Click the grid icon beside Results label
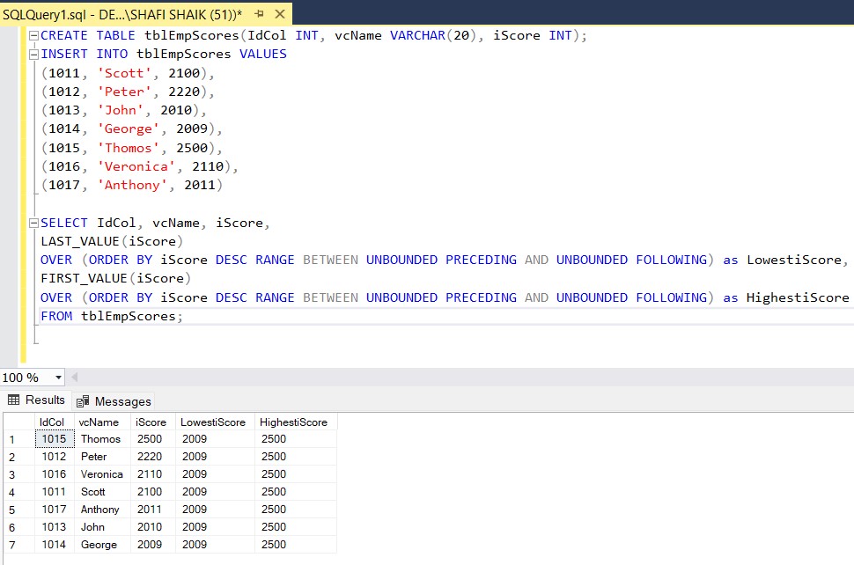 [x=12, y=400]
